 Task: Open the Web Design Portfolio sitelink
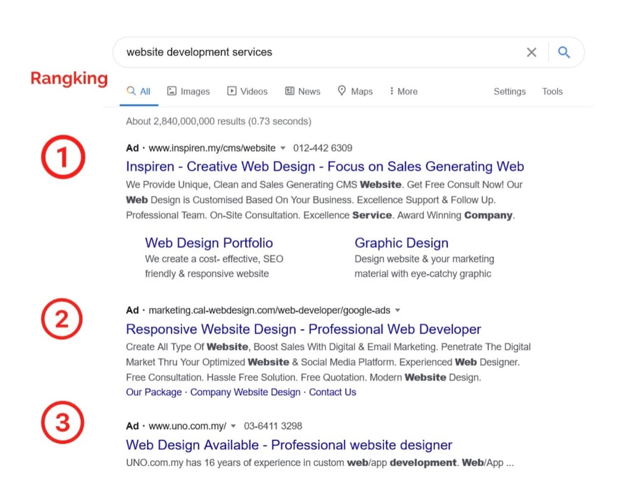click(x=209, y=243)
